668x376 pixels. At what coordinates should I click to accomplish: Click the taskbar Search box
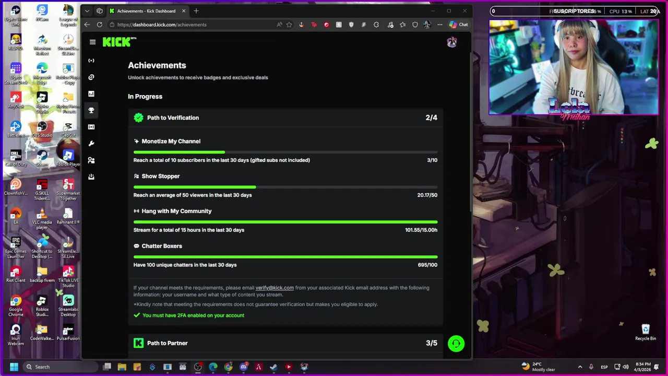(60, 367)
